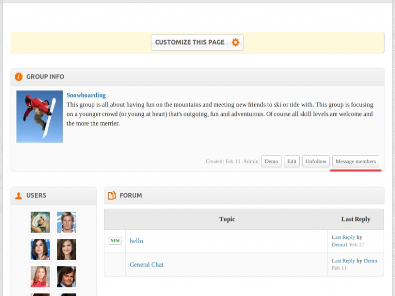Click the Message members button
This screenshot has width=395, height=296.
point(355,161)
